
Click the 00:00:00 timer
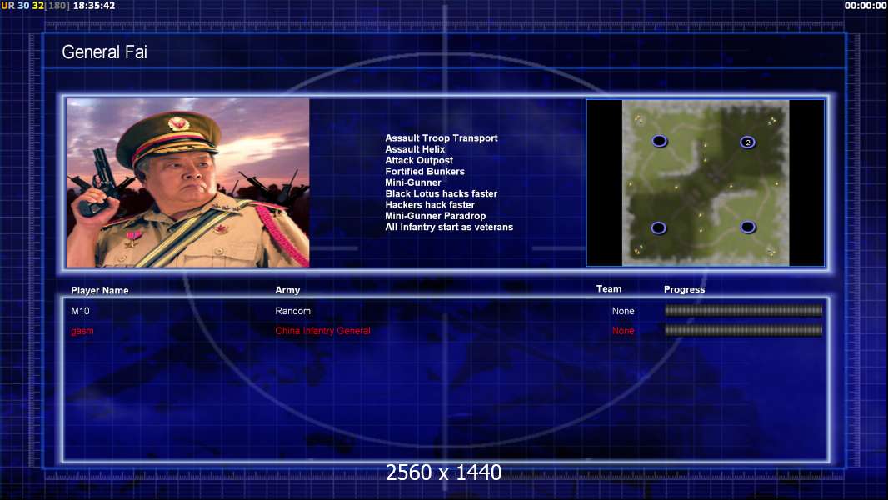click(x=865, y=6)
